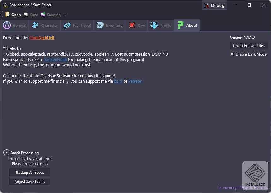The height and width of the screenshot is (193, 271).
Task: Click the Open folder icon
Action: (8, 15)
